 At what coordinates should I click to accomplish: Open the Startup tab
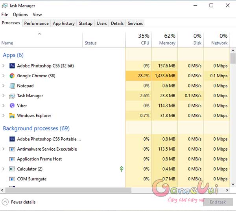coord(85,24)
